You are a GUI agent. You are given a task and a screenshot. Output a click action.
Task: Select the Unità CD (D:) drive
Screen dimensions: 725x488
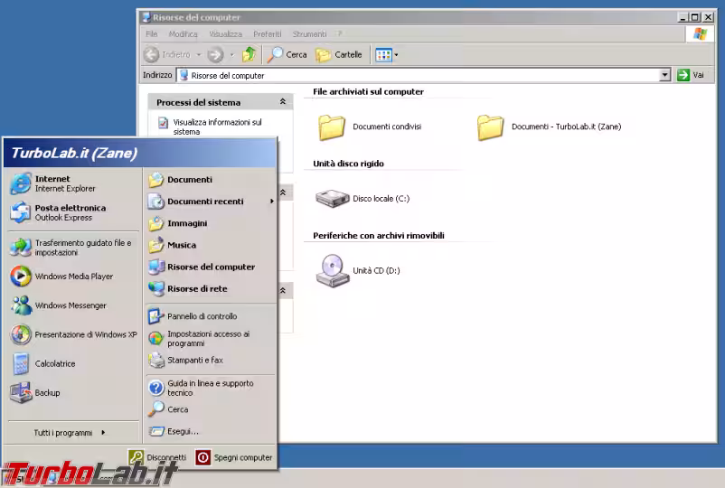point(357,270)
